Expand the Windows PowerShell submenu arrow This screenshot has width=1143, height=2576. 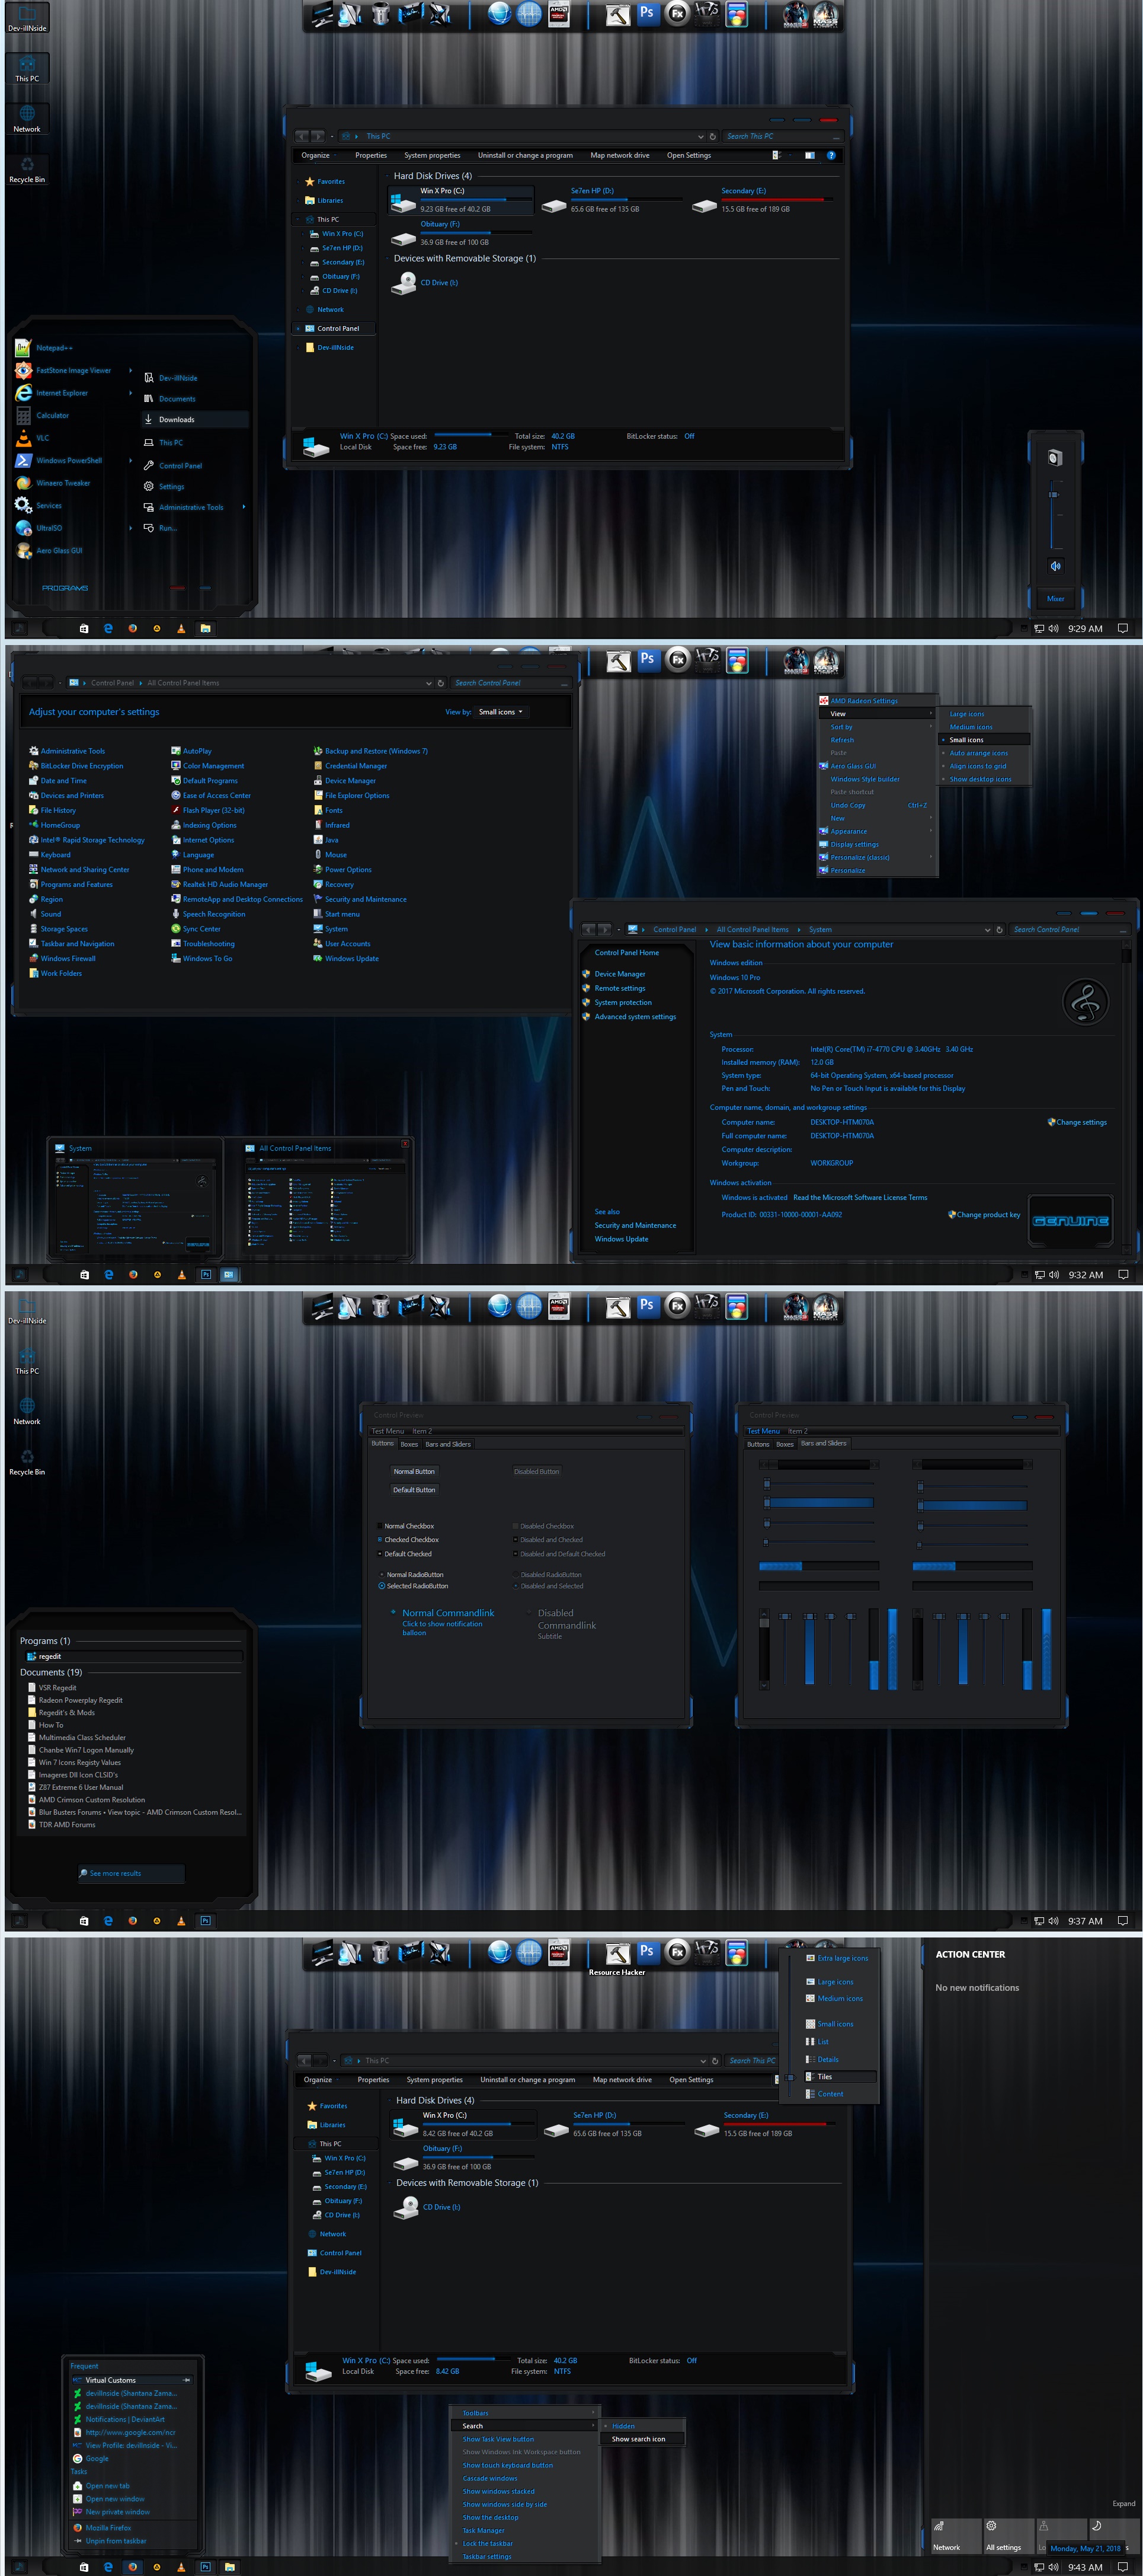coord(131,460)
